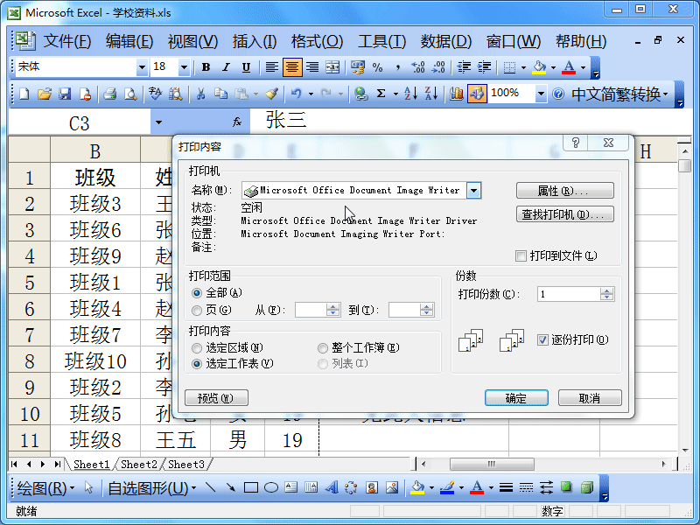
Task: Open the 文件(F) menu
Action: tap(67, 41)
